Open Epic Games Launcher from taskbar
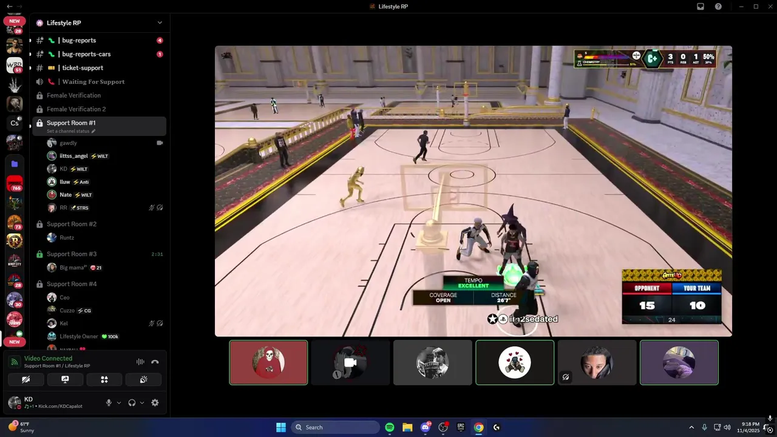This screenshot has width=777, height=437. pos(461,427)
